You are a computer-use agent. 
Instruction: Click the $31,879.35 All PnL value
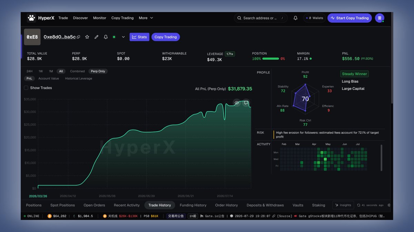tap(240, 89)
